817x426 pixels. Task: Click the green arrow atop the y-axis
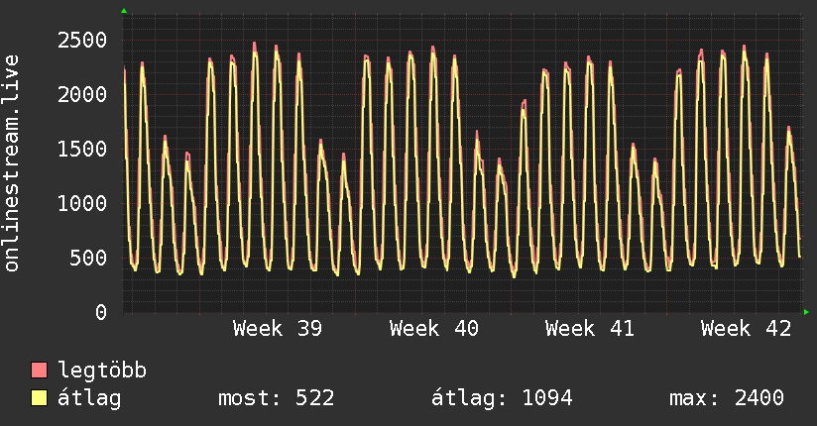point(124,11)
